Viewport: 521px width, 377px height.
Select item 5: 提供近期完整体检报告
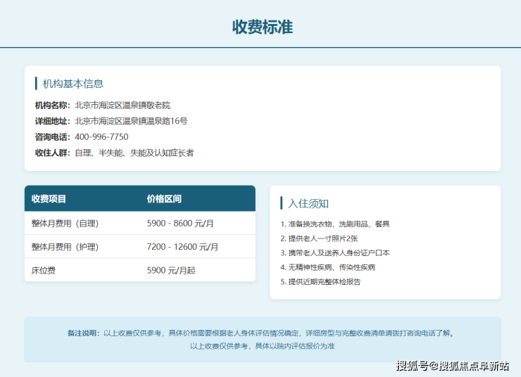[x=320, y=282]
